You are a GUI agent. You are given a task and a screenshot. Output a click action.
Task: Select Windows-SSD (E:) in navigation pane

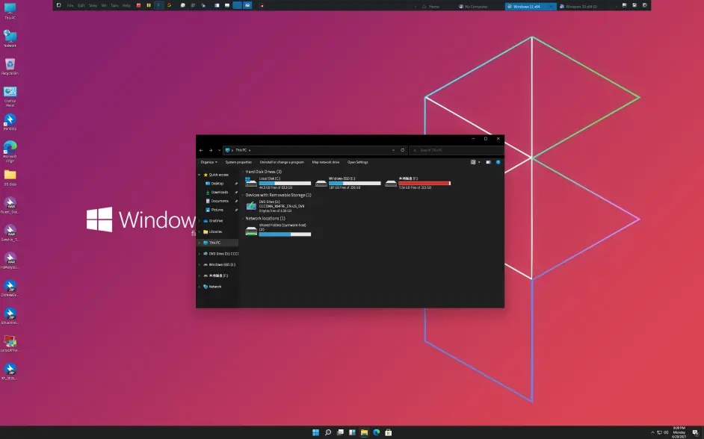tap(222, 264)
